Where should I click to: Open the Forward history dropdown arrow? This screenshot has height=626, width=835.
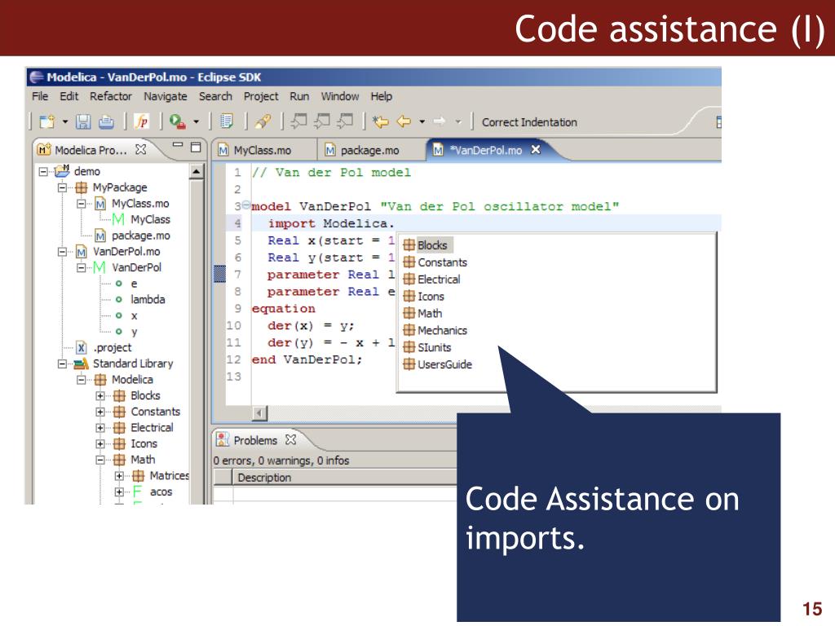click(x=458, y=122)
